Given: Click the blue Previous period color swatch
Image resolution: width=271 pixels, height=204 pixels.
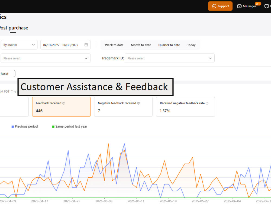Looking at the screenshot, I should click(13, 127).
